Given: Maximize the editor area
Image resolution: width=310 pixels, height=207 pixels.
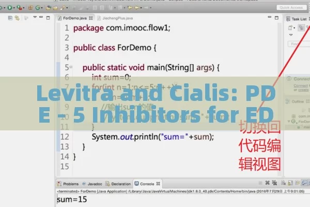Looking at the screenshot, I should [276, 18].
